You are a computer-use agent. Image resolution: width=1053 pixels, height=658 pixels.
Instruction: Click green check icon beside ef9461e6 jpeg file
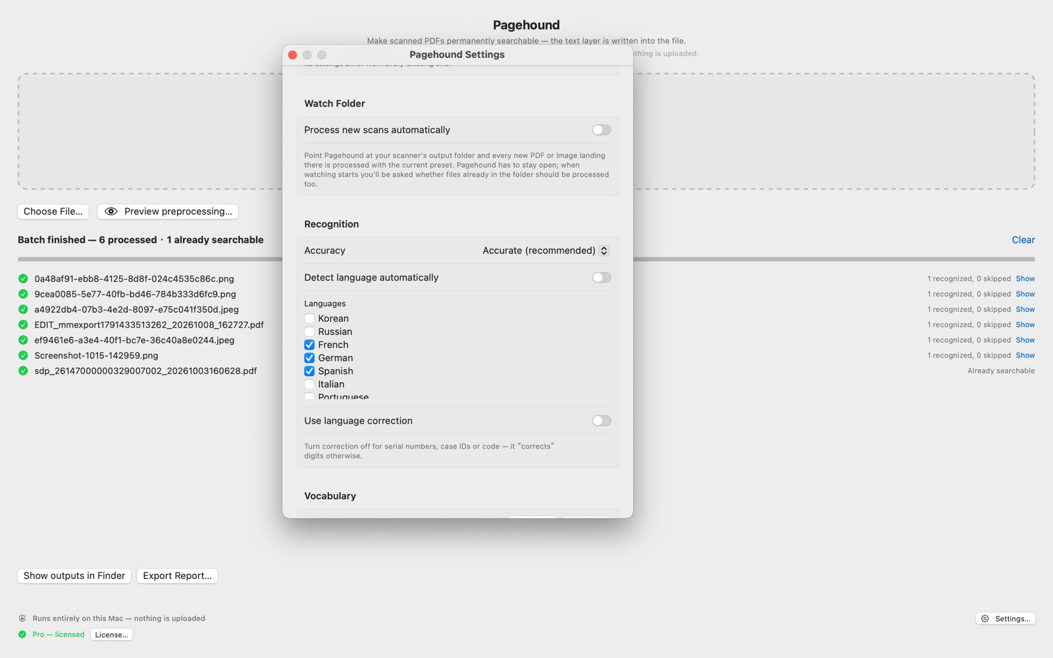[23, 340]
